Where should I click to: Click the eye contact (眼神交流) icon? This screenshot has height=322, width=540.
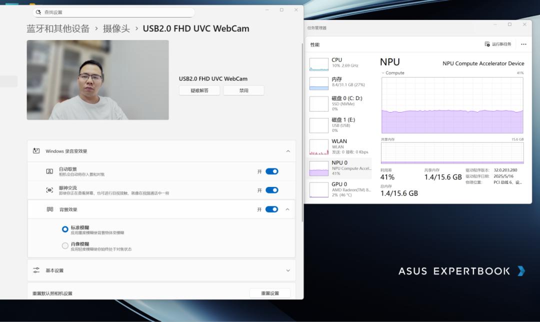click(49, 190)
